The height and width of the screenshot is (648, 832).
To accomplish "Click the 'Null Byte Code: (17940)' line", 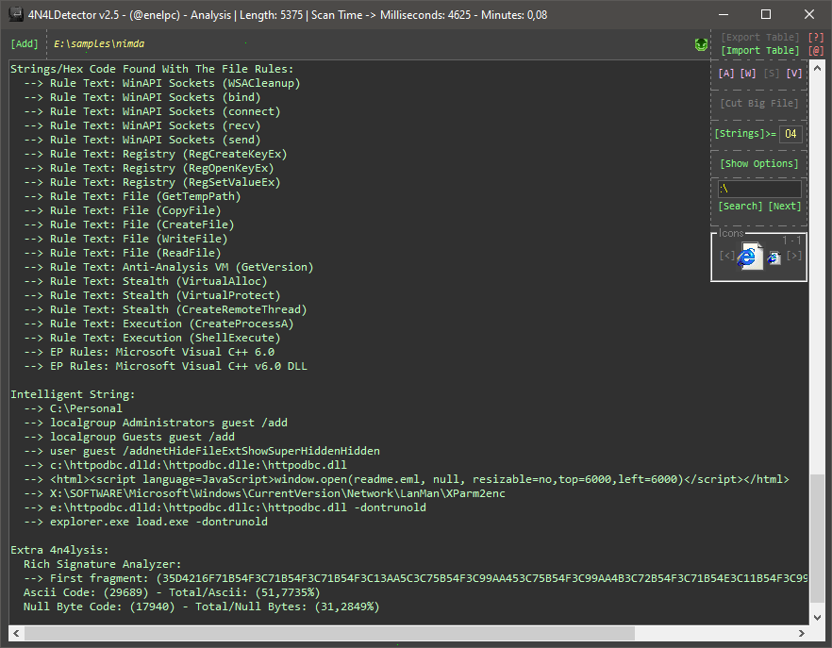I will [x=202, y=607].
